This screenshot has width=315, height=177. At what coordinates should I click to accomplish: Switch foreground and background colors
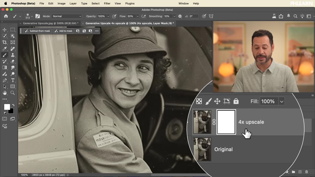tap(13, 105)
